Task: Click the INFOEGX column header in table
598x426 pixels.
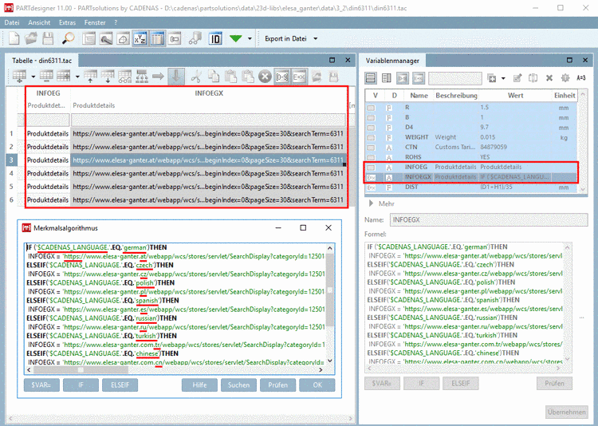Action: tap(209, 93)
